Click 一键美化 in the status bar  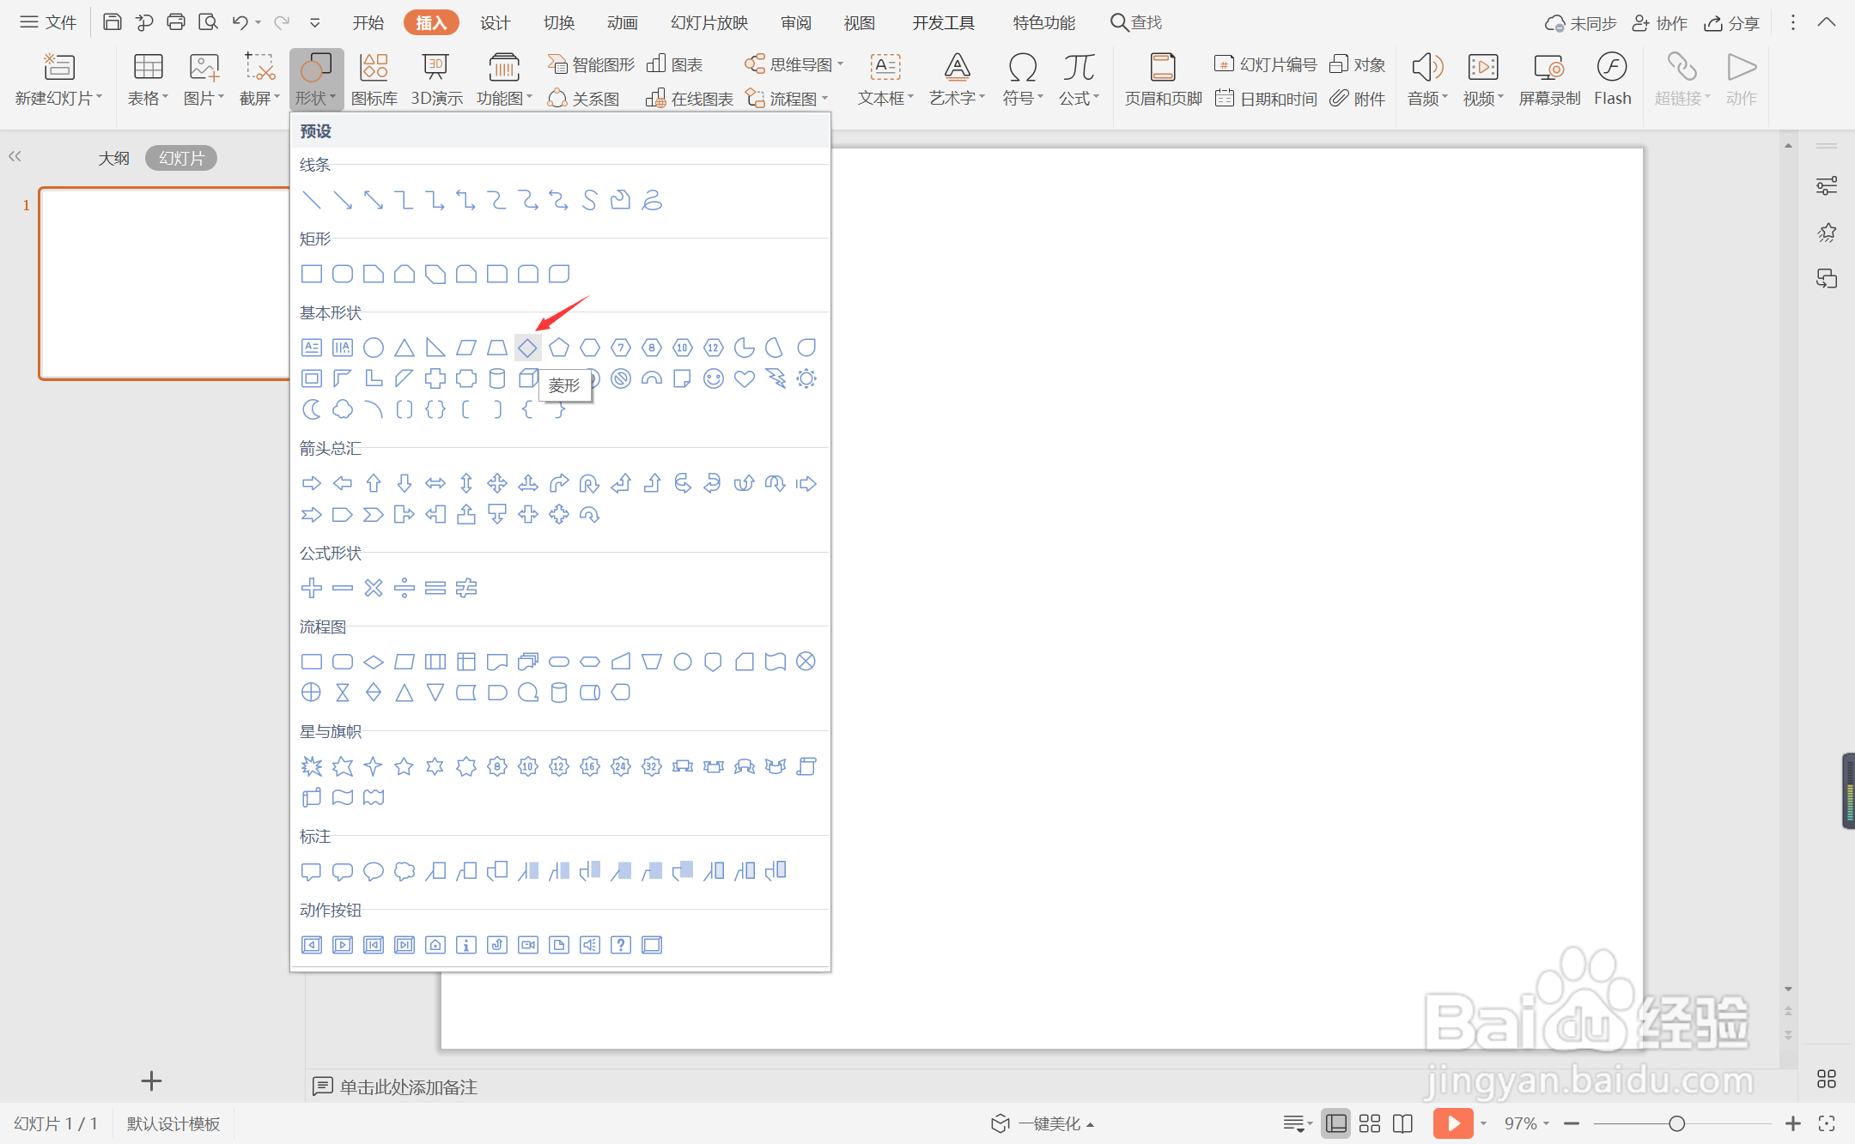point(1043,1123)
